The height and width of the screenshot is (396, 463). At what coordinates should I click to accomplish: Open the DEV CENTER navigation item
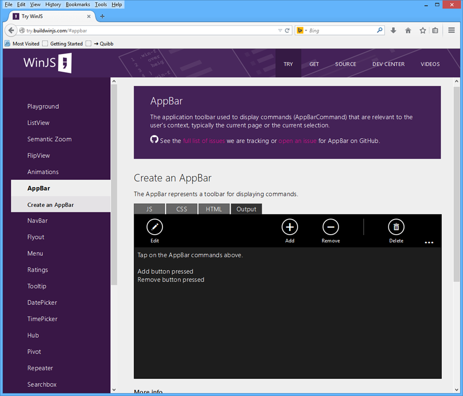(x=388, y=64)
